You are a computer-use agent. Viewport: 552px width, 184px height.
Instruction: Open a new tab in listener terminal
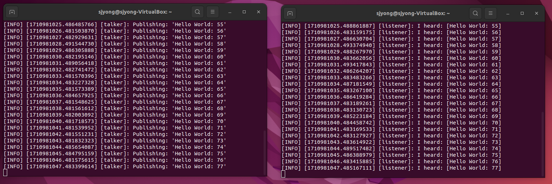(x=290, y=13)
